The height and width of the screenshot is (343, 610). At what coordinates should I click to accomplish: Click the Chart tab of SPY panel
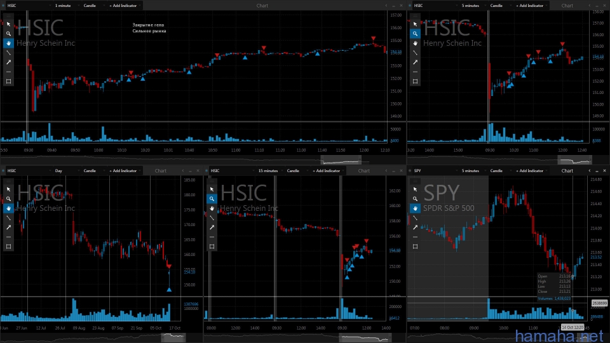click(567, 171)
